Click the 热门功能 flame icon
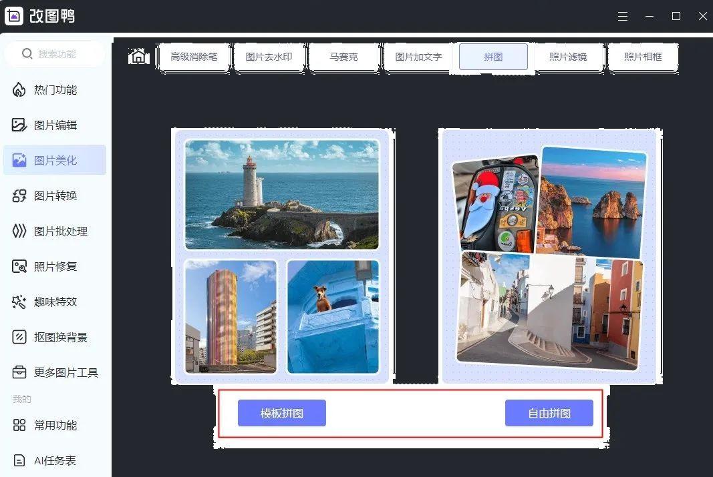713x477 pixels. coord(19,90)
